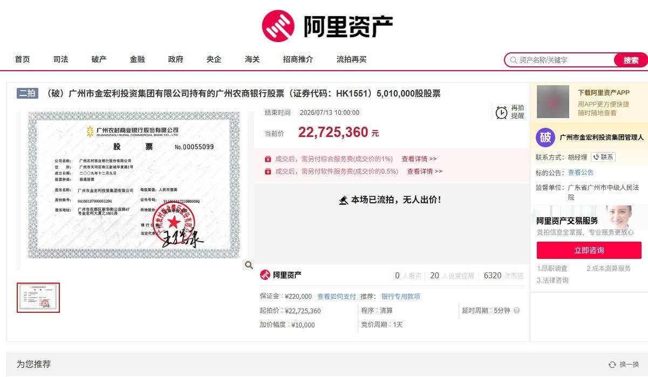Click the 0 人报名 count
Viewport: 648px width, 377px height.
point(408,276)
